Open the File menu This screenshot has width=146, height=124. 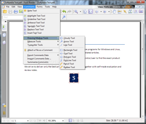pyautogui.click(x=8, y=7)
